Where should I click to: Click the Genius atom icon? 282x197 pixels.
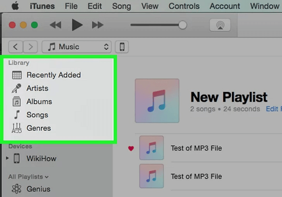(17, 189)
